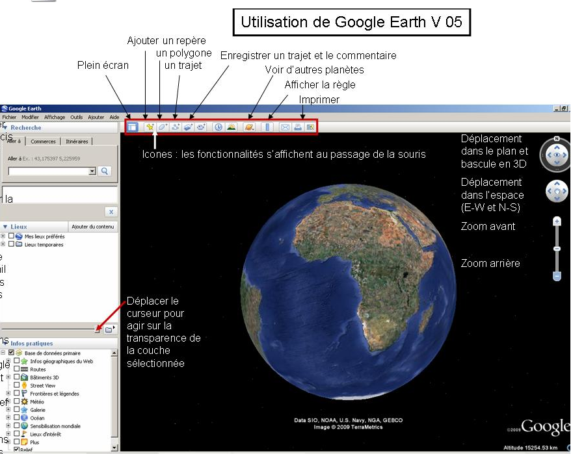Click the Météo sun layer icon
Screen dimensions: 571x454
24,401
